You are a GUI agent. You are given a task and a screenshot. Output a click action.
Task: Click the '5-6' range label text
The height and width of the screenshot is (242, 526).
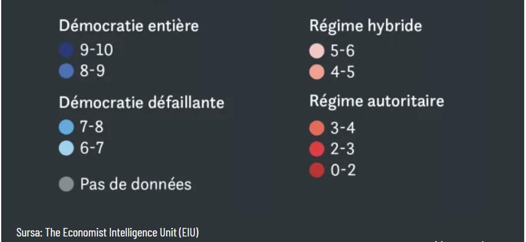[342, 52]
